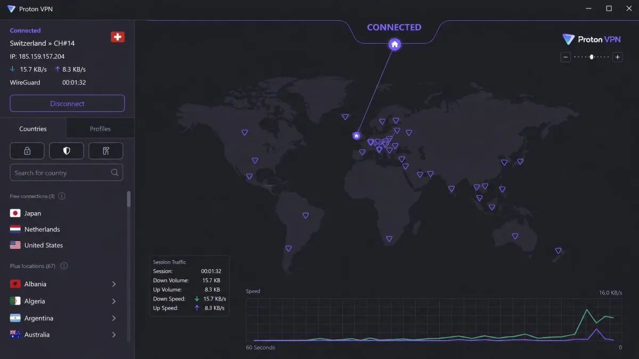Click the home icon under CONNECTED

click(395, 45)
